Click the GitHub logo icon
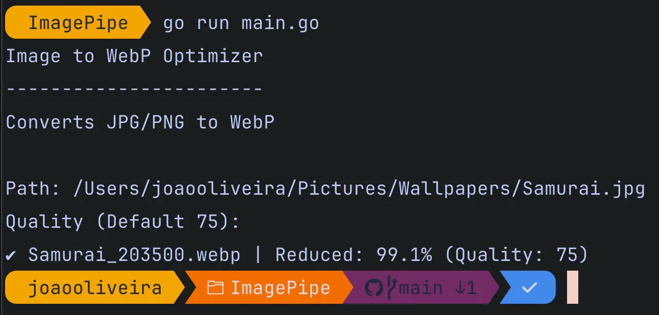659x315 pixels. click(374, 288)
